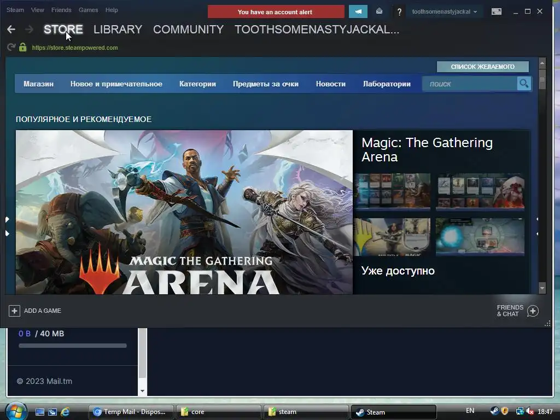The width and height of the screenshot is (560, 420).
Task: Open Предметы за очки shop
Action: pyautogui.click(x=266, y=84)
